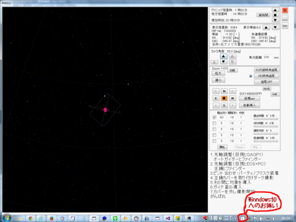The width and height of the screenshot is (296, 222).
Task: Raise the display magnitude with the up arrow
Action: pyautogui.click(x=266, y=27)
